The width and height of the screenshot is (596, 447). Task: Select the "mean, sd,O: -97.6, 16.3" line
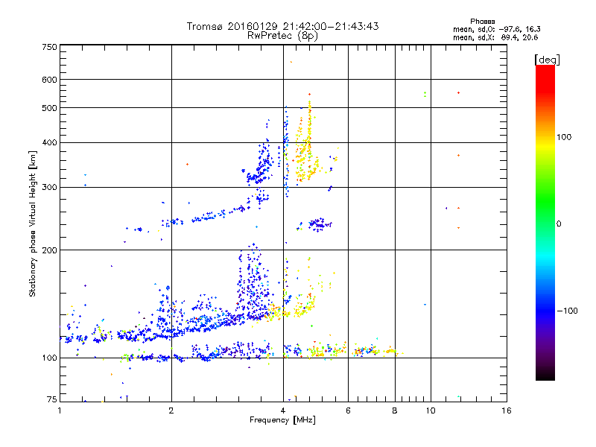point(497,29)
